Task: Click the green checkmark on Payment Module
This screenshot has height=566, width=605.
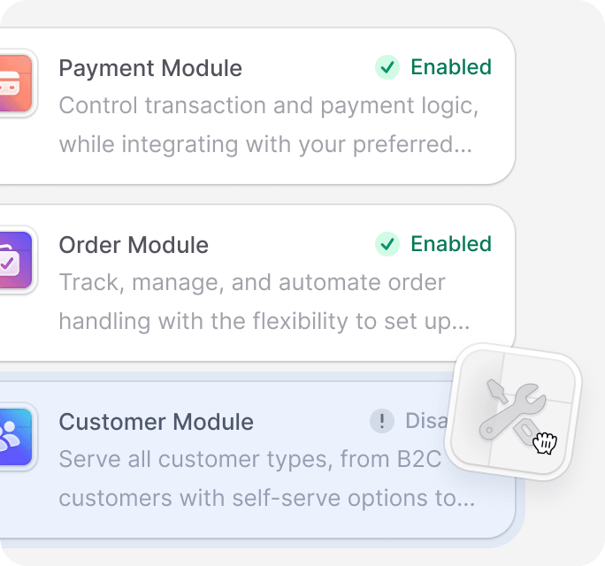Action: [x=387, y=67]
